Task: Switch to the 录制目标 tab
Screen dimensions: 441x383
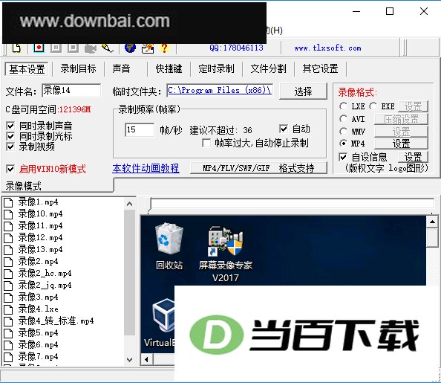Action: [78, 68]
